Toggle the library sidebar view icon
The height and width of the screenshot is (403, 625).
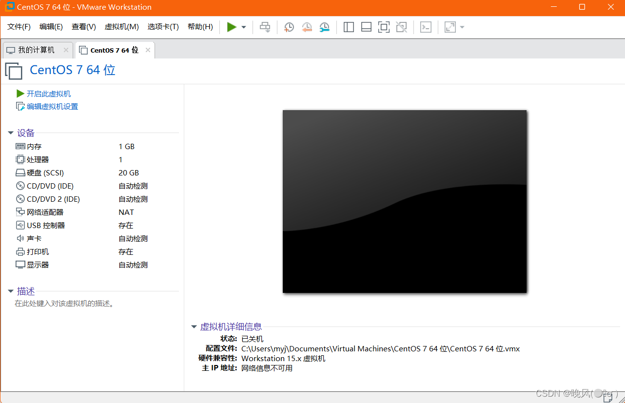[x=349, y=27]
